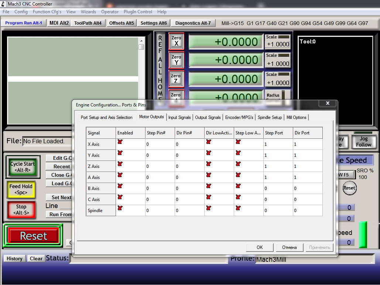Switch to MDI Alt2 screen
The width and height of the screenshot is (380, 285).
(x=59, y=23)
